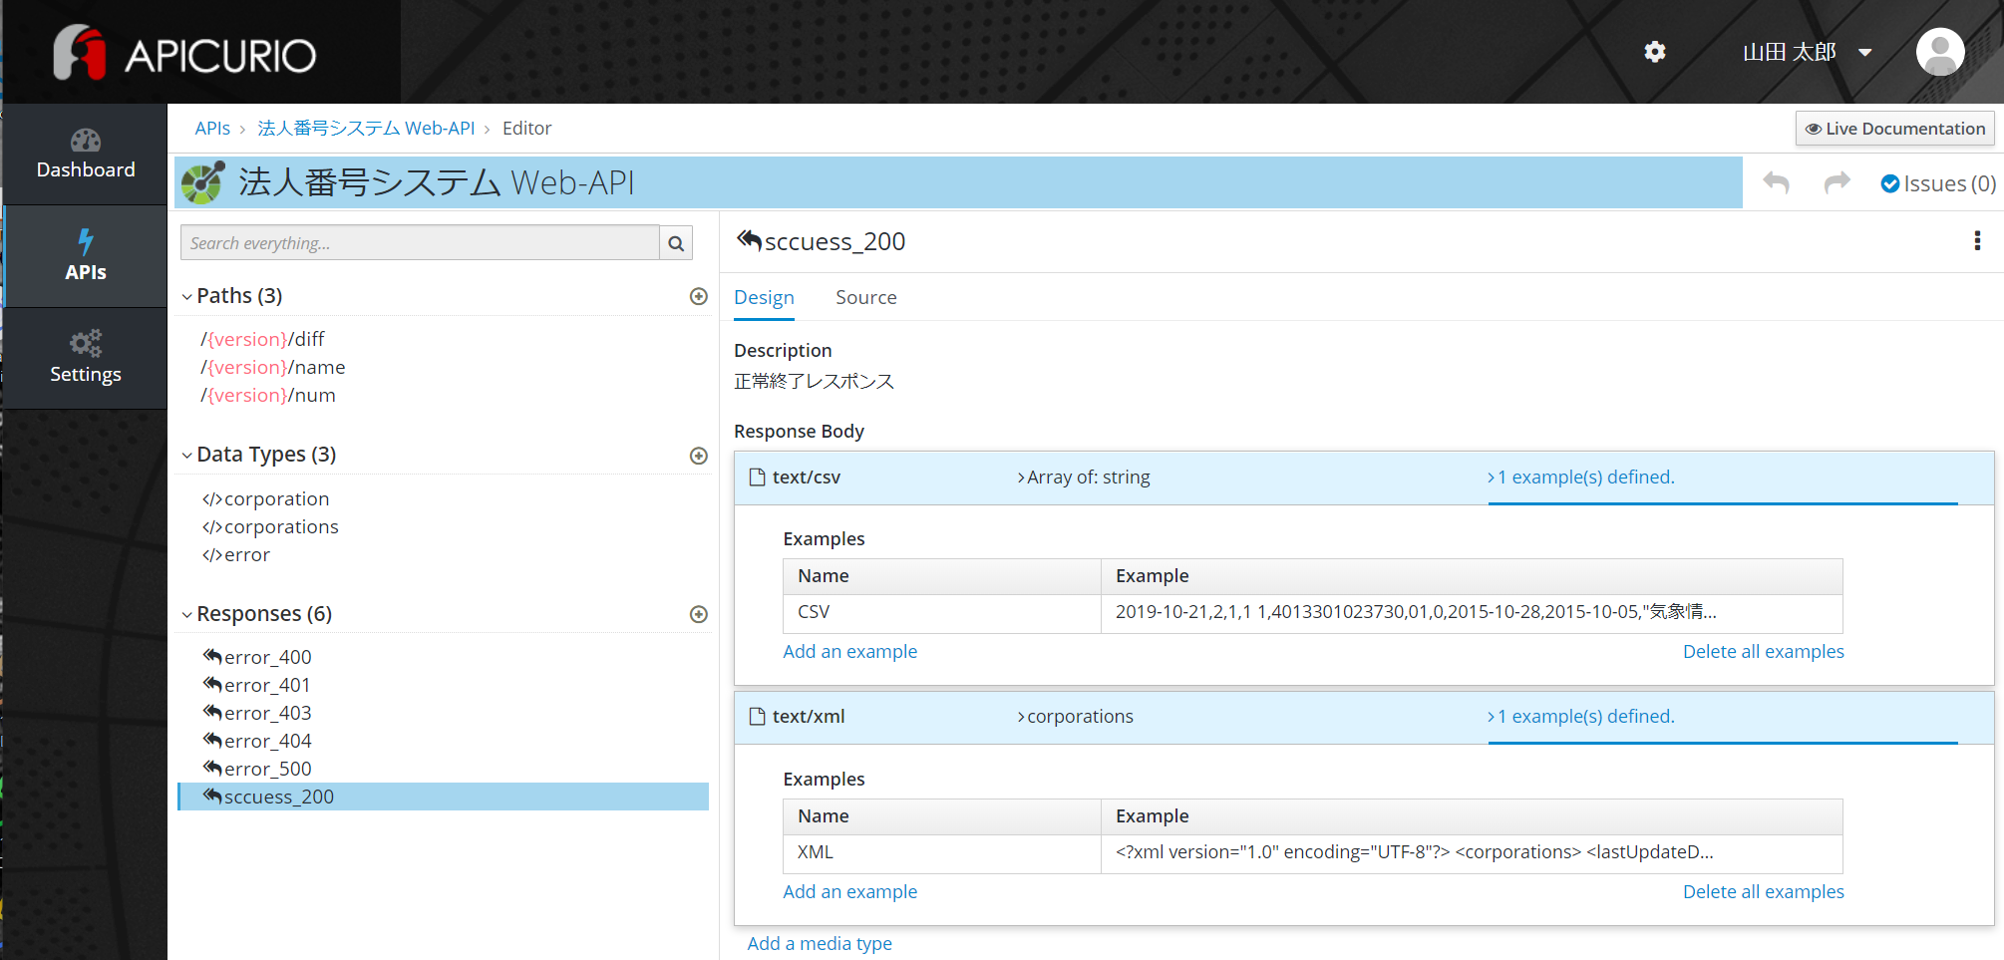This screenshot has height=960, width=2004.
Task: Add a new path with the plus icon
Action: point(698,296)
